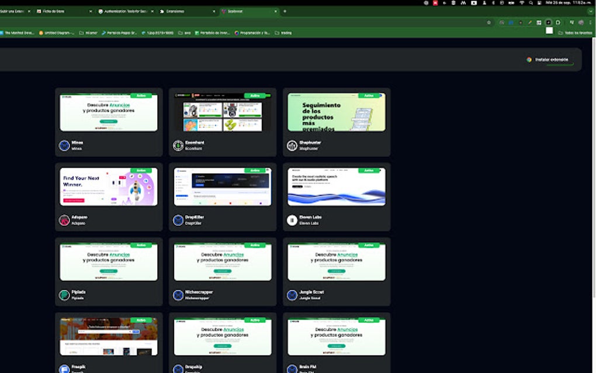Click the Instalar extensión button
The image size is (596, 373).
coord(550,59)
